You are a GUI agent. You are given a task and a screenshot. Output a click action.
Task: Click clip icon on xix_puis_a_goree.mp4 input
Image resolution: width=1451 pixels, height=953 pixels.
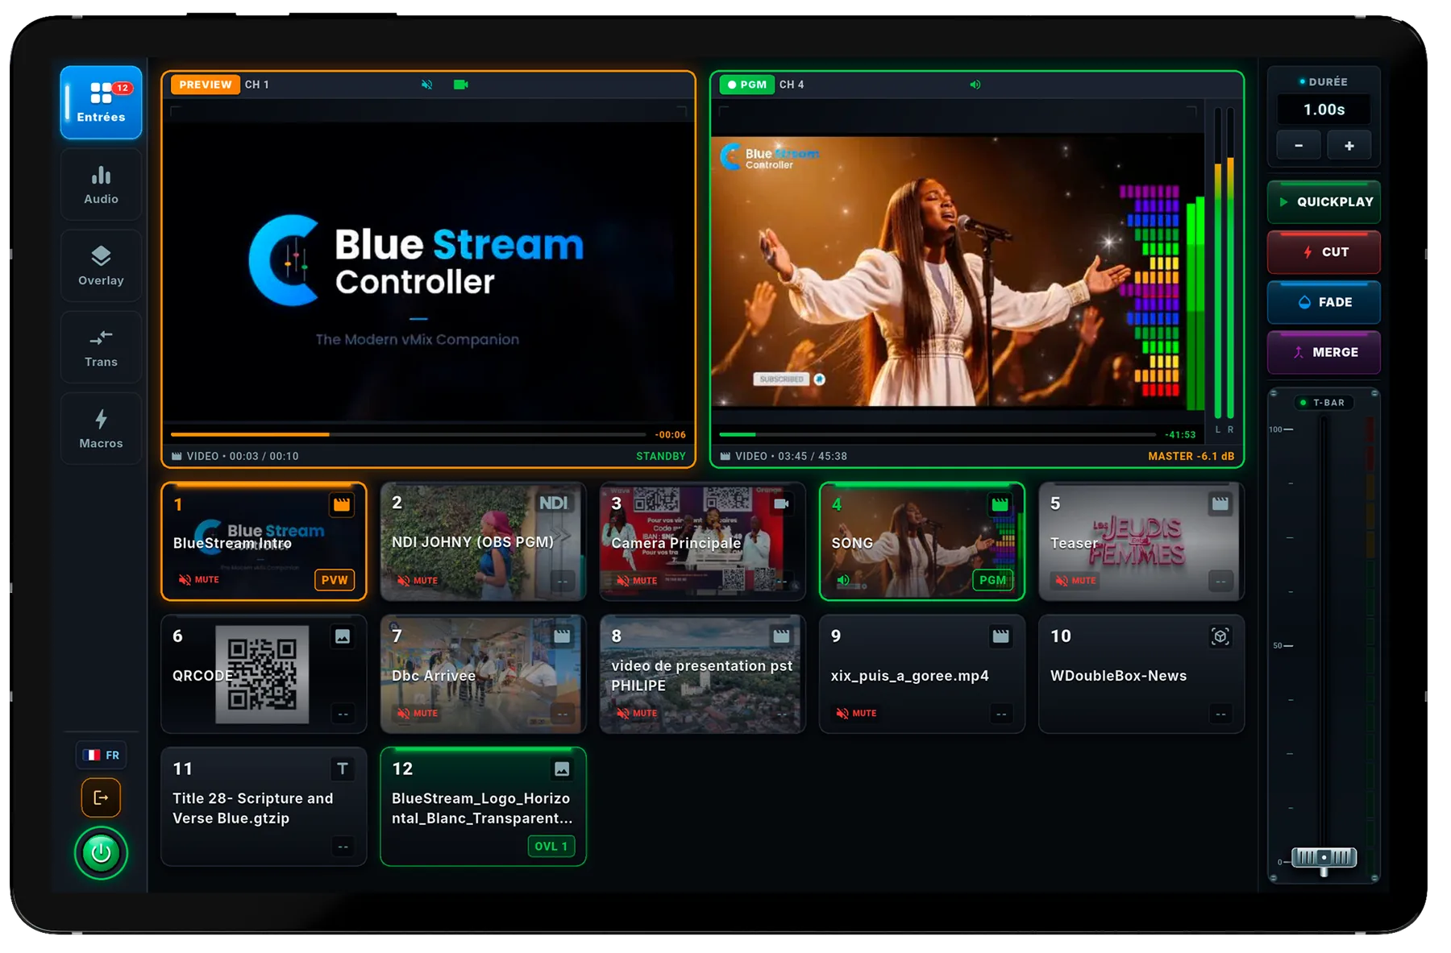coord(1000,636)
